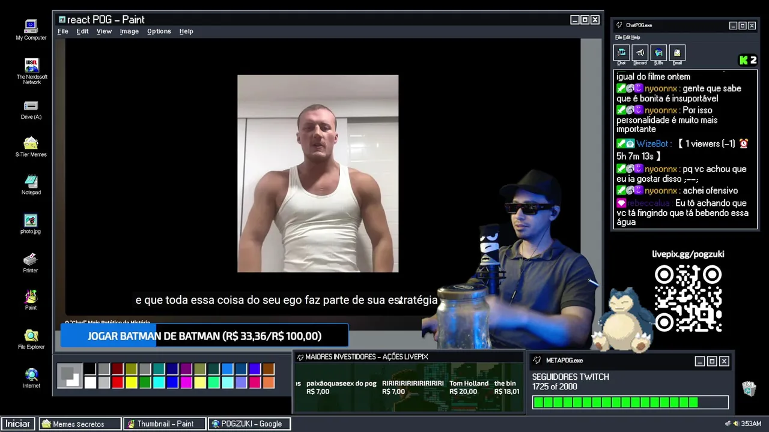
Task: Open ChatPOG's Edit menu
Action: tap(626, 37)
